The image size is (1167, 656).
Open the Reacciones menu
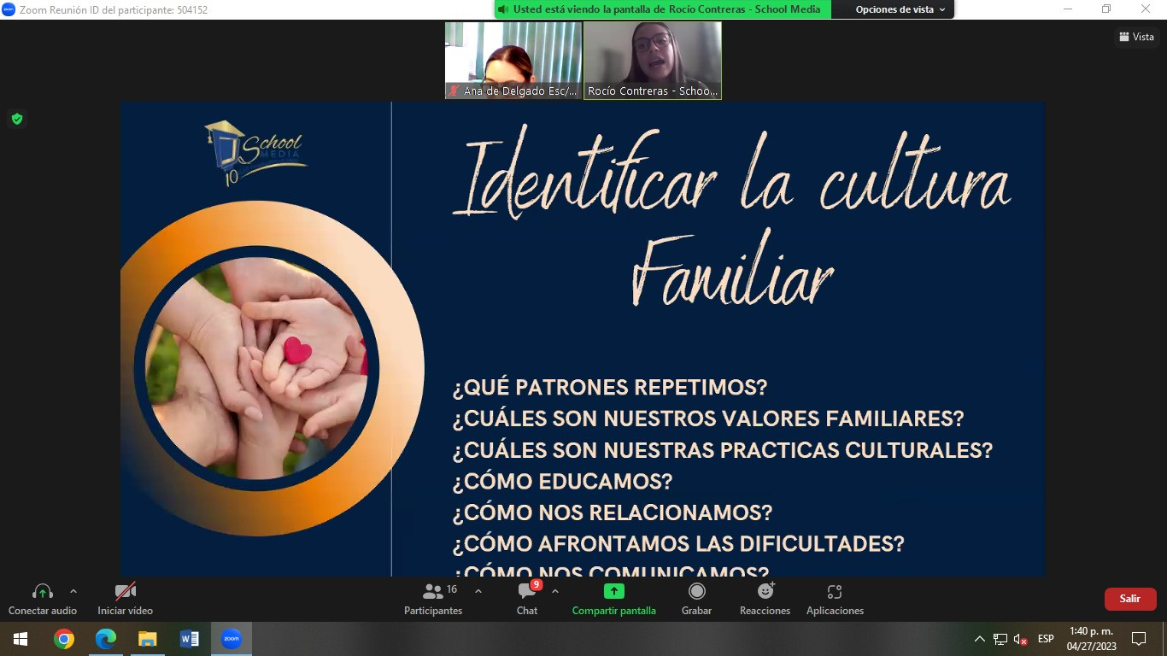coord(765,598)
